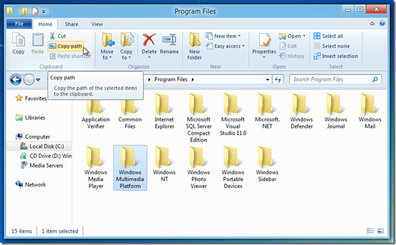Image resolution: width=396 pixels, height=245 pixels.
Task: Open the Easy access dropdown
Action: pos(227,46)
